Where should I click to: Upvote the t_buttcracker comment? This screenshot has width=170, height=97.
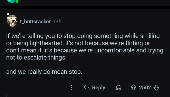coord(133,88)
